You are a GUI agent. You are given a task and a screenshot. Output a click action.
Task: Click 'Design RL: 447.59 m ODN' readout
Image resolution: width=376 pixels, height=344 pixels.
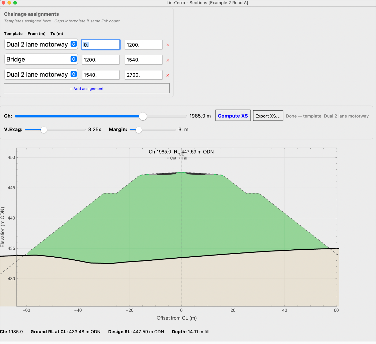click(x=136, y=332)
